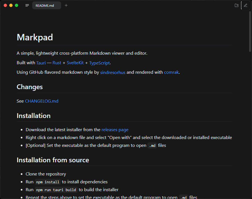Click the open folder icon
252x199 pixels.
click(x=237, y=5)
